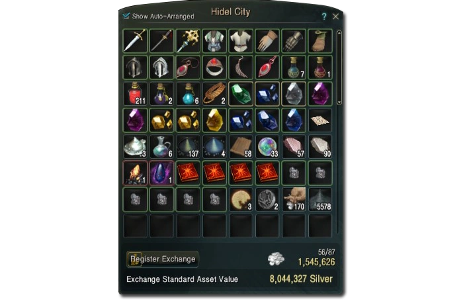The height and width of the screenshot is (301, 463).
Task: Select the red potion stack of 211
Action: point(135,94)
